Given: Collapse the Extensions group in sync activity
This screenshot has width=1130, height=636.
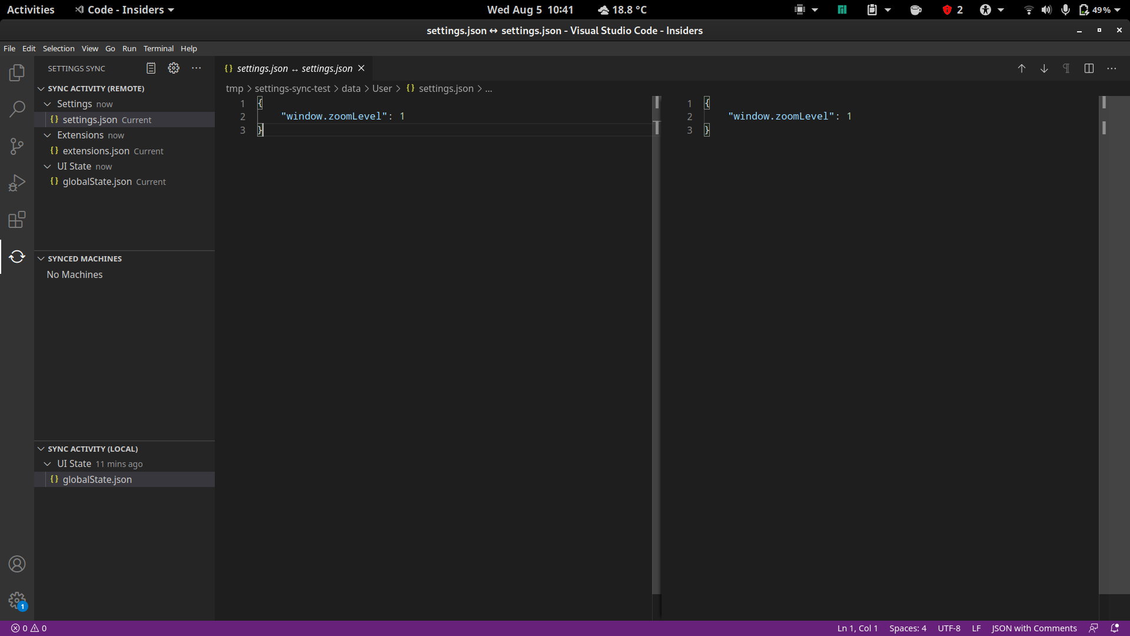Looking at the screenshot, I should tap(48, 135).
